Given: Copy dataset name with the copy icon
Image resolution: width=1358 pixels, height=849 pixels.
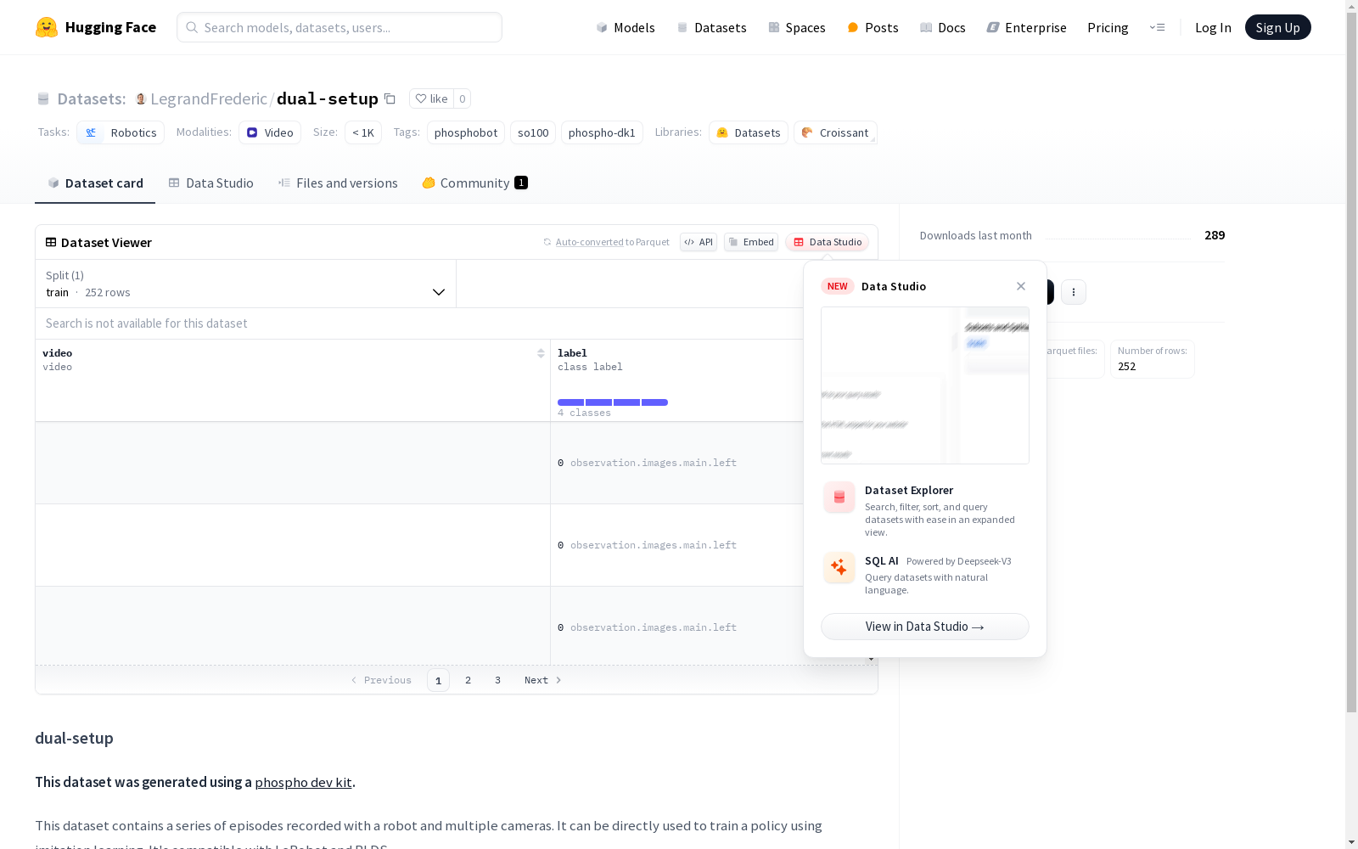Looking at the screenshot, I should [x=390, y=98].
